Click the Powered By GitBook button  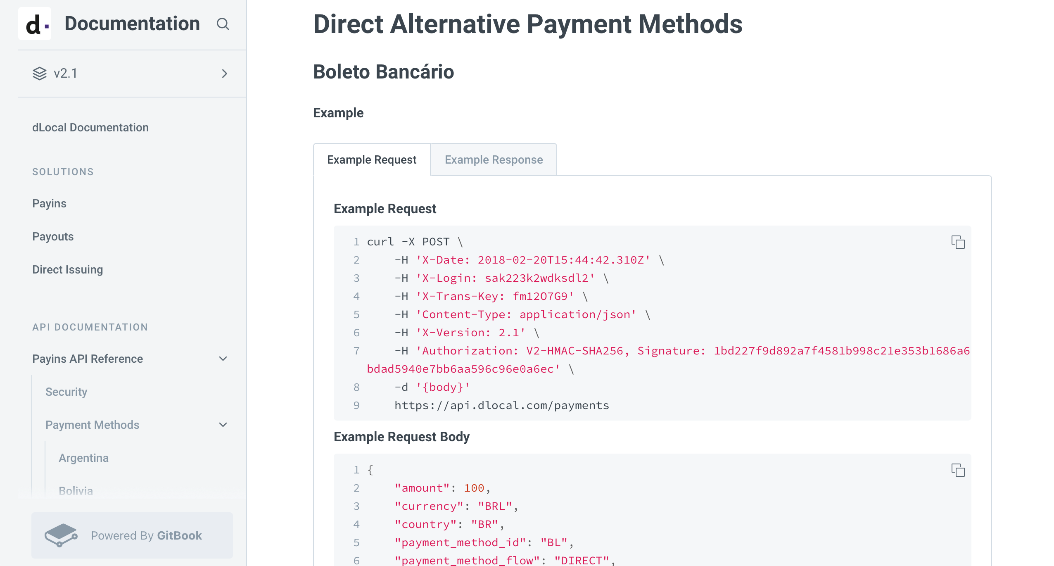click(x=132, y=535)
